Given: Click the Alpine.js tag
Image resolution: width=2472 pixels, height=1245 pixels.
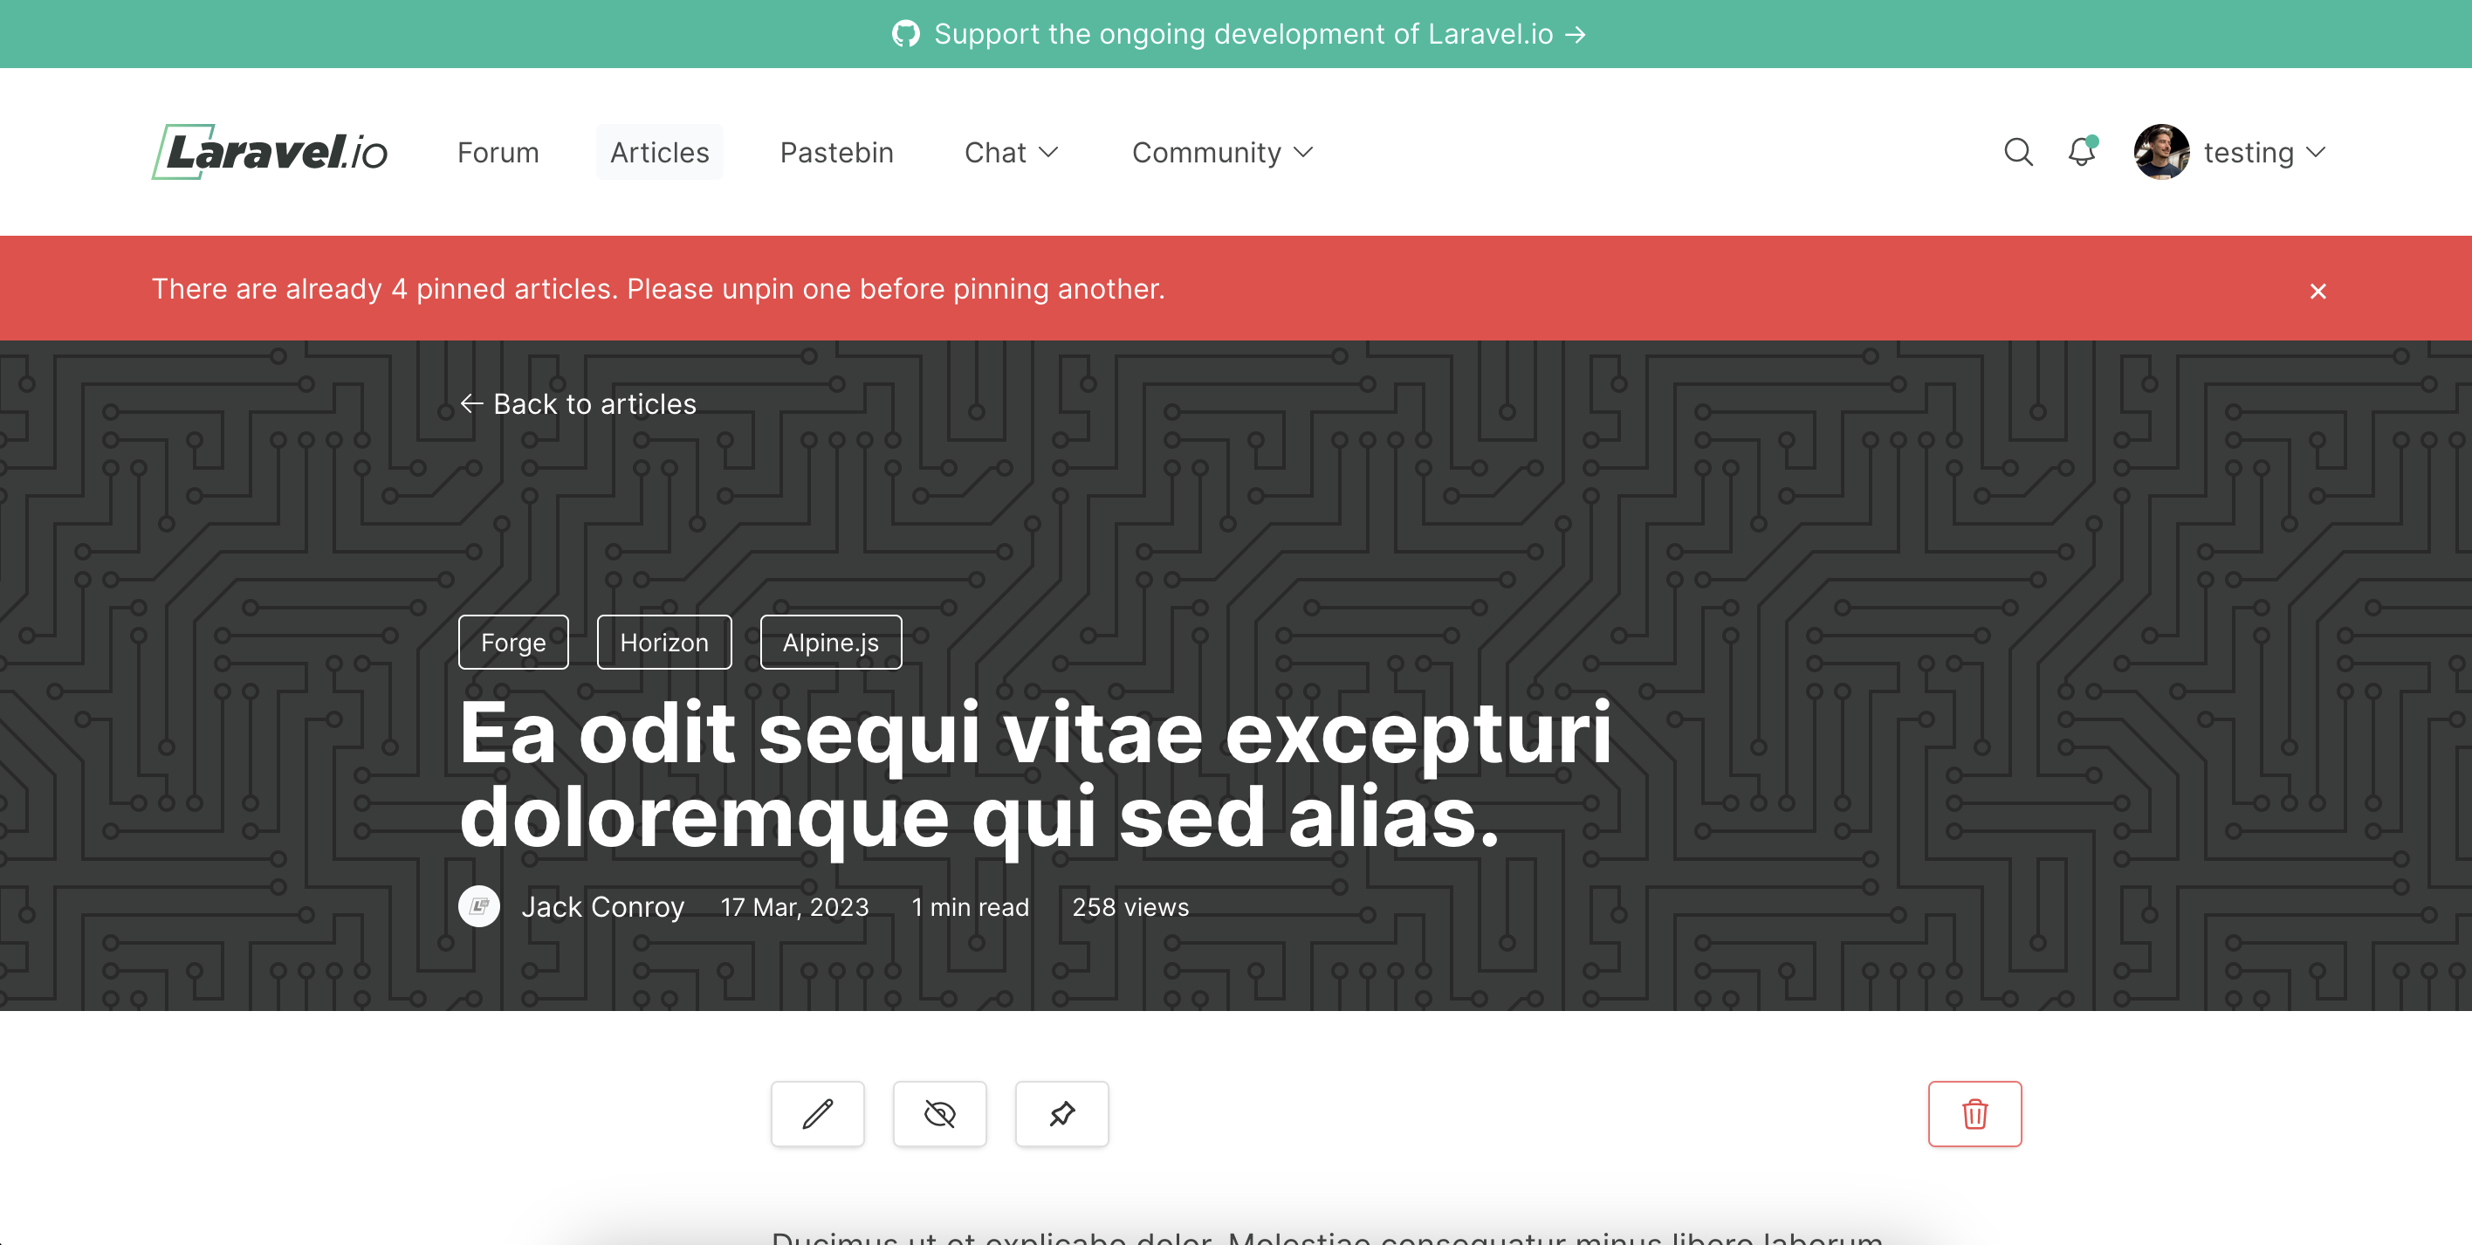Looking at the screenshot, I should [x=830, y=643].
